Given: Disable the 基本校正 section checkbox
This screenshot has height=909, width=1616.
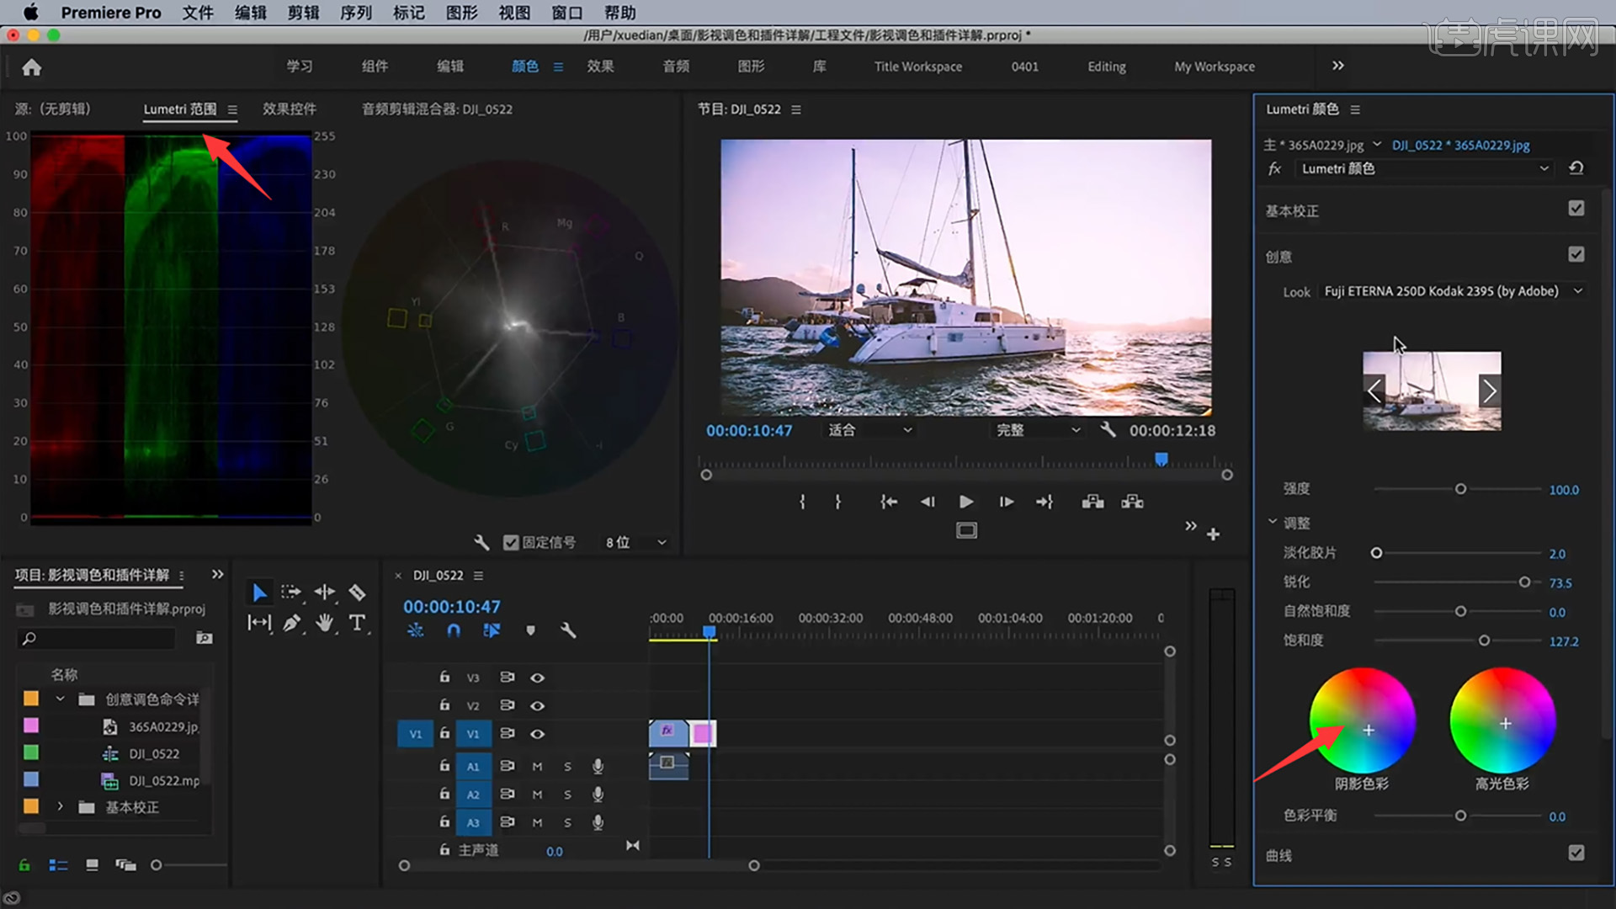Looking at the screenshot, I should coord(1576,208).
